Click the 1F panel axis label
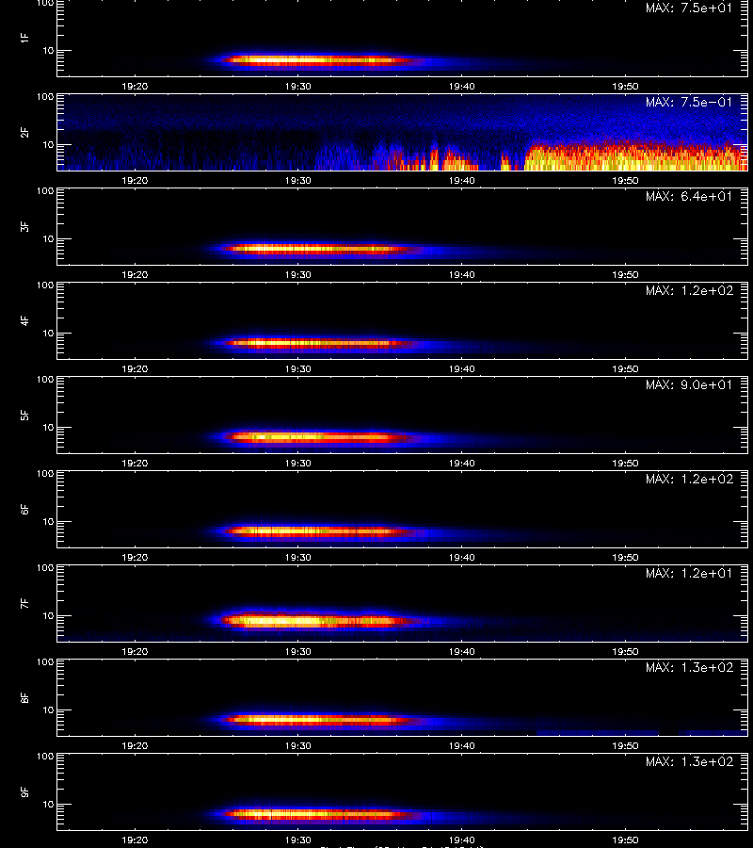This screenshot has height=848, width=753. 24,38
